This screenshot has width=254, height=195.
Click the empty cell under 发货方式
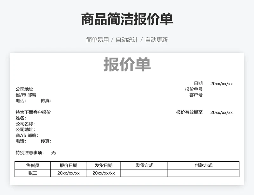coord(144,173)
